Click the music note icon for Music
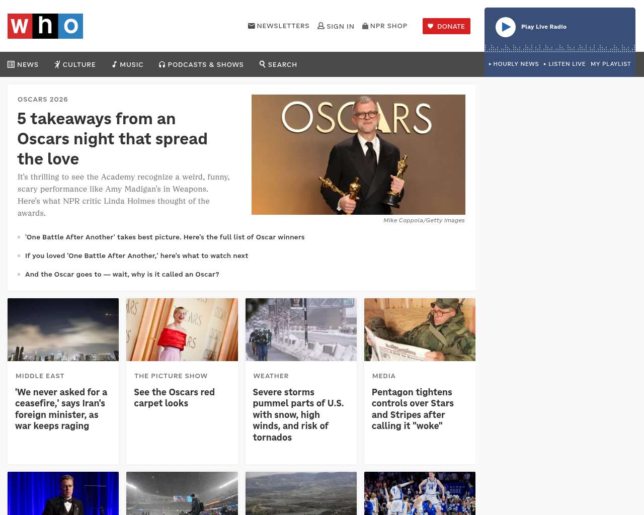The height and width of the screenshot is (515, 644). pyautogui.click(x=114, y=64)
